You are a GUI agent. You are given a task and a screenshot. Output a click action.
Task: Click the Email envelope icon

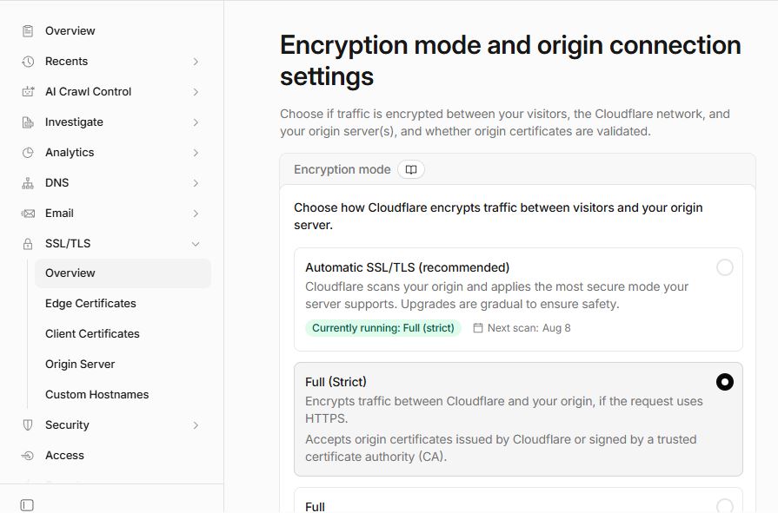tap(28, 214)
